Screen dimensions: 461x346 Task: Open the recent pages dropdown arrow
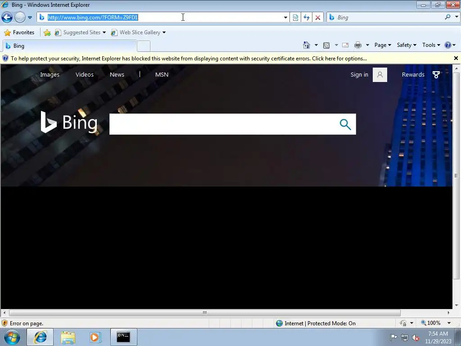coord(30,18)
